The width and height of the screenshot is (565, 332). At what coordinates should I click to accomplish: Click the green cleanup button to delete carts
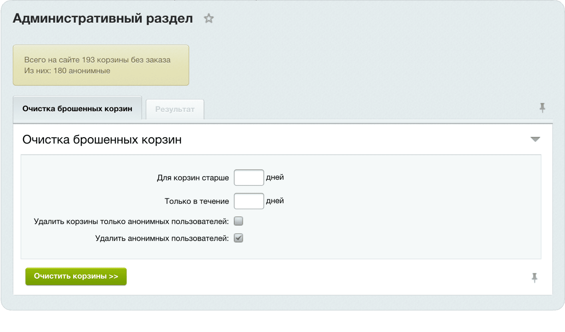pyautogui.click(x=76, y=276)
